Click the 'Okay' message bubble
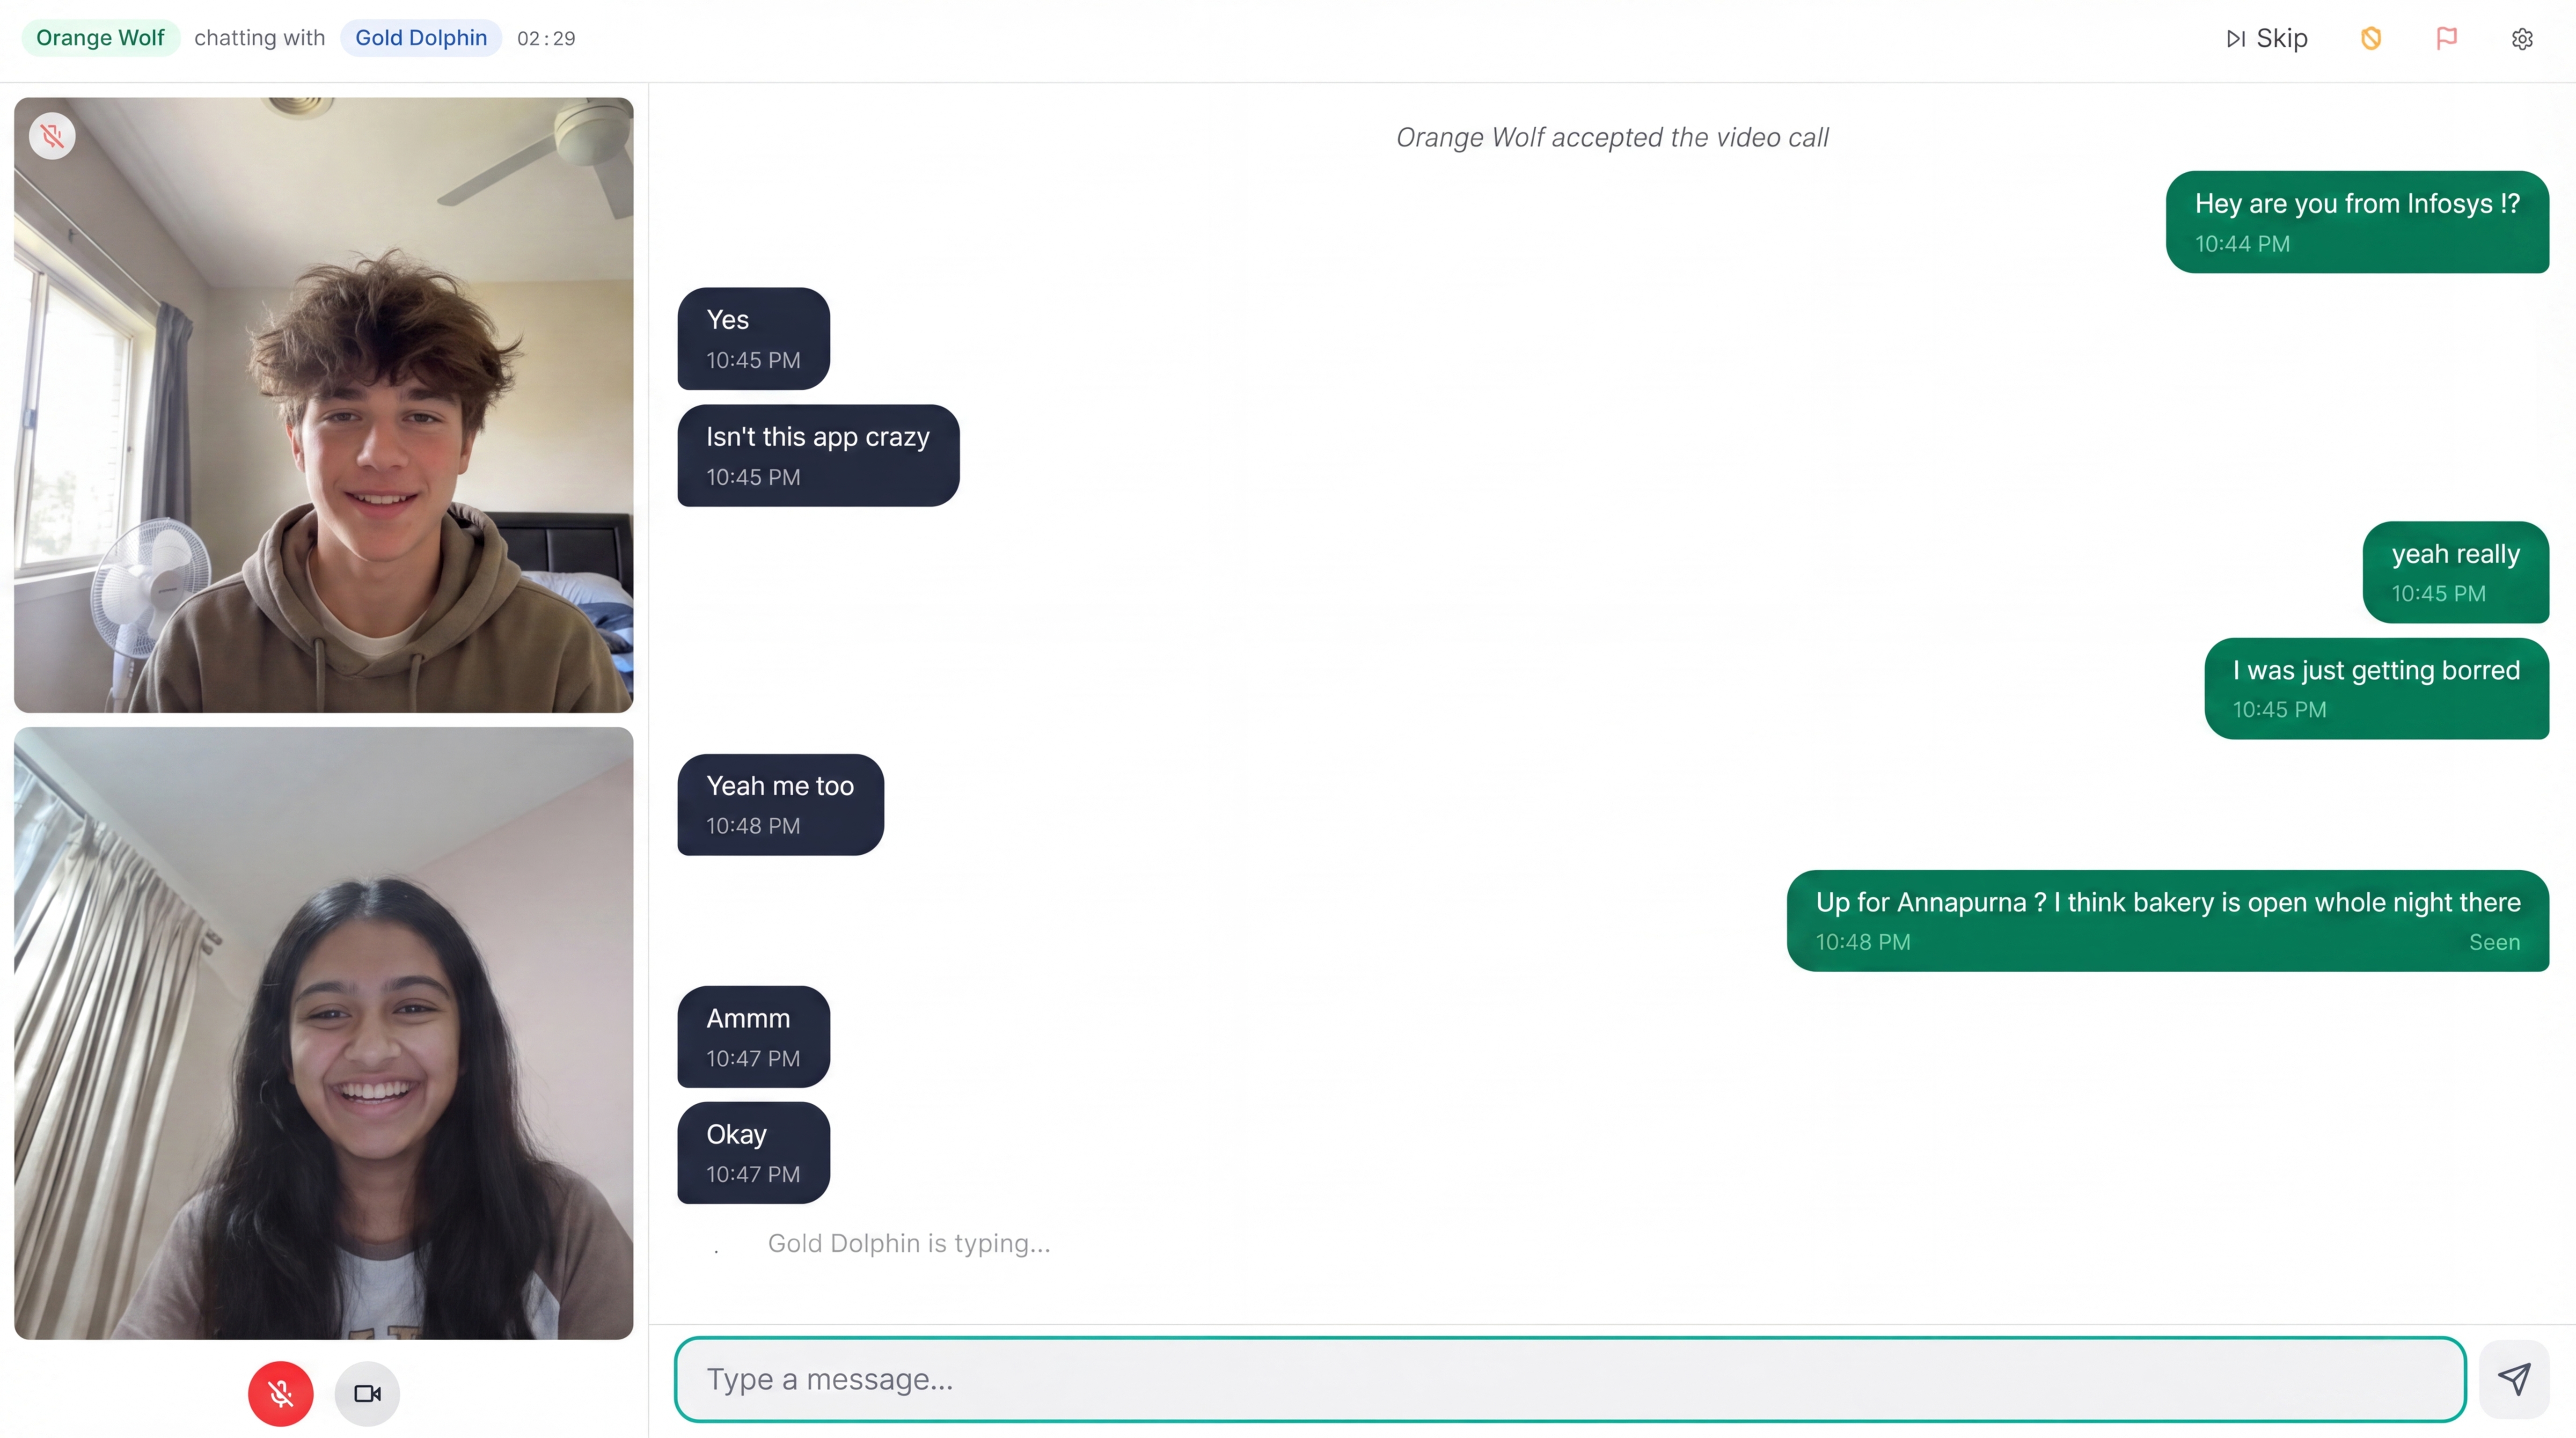2576x1438 pixels. 753,1152
